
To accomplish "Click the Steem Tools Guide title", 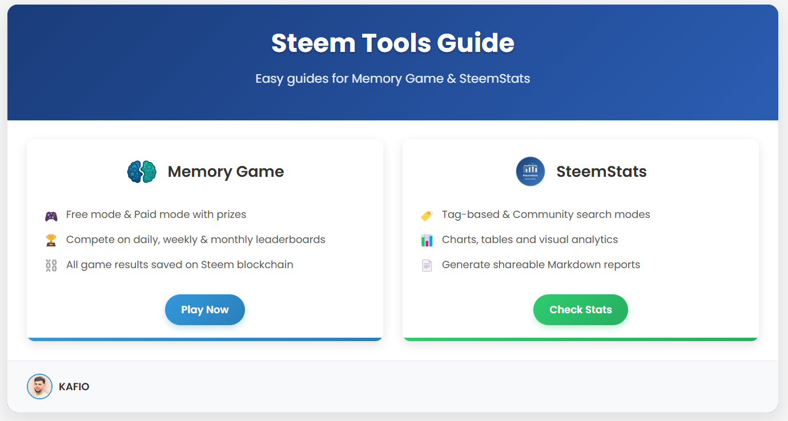I will [393, 43].
